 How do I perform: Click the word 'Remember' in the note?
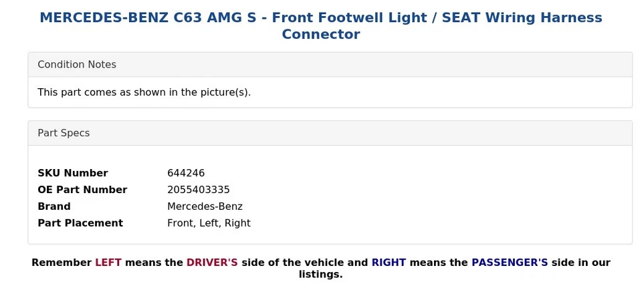62,263
